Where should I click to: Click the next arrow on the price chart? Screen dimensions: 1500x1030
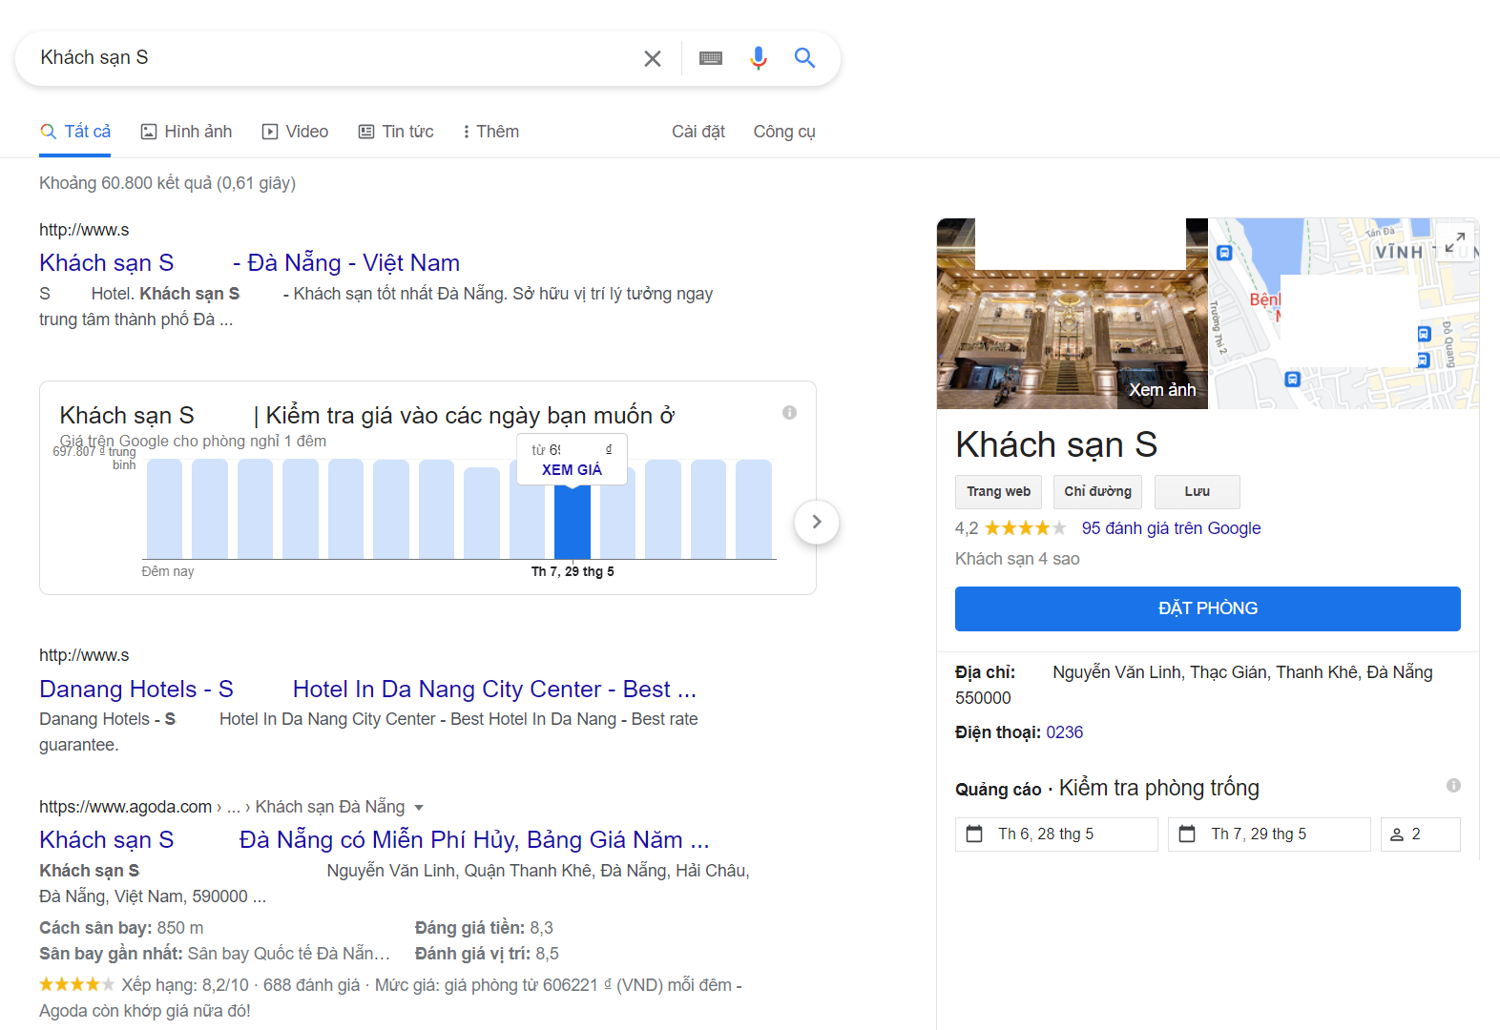coord(817,522)
